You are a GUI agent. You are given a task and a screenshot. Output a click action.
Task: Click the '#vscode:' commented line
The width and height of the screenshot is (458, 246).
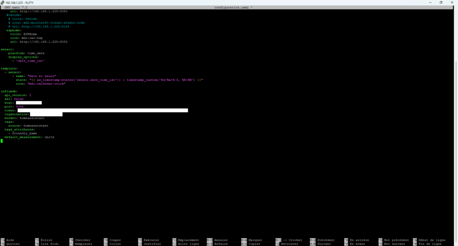click(14, 15)
